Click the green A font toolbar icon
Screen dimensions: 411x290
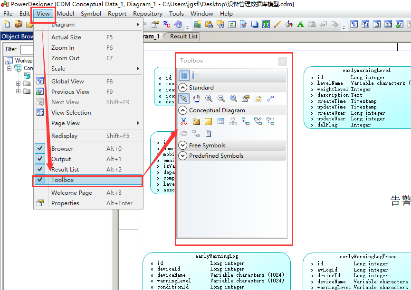(300, 24)
